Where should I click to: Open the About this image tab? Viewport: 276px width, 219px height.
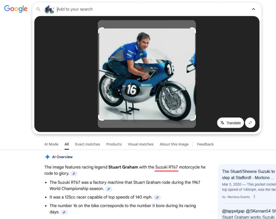click(x=174, y=144)
